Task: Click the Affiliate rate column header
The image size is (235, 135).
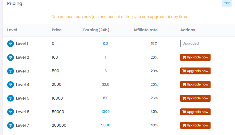Action: click(145, 30)
